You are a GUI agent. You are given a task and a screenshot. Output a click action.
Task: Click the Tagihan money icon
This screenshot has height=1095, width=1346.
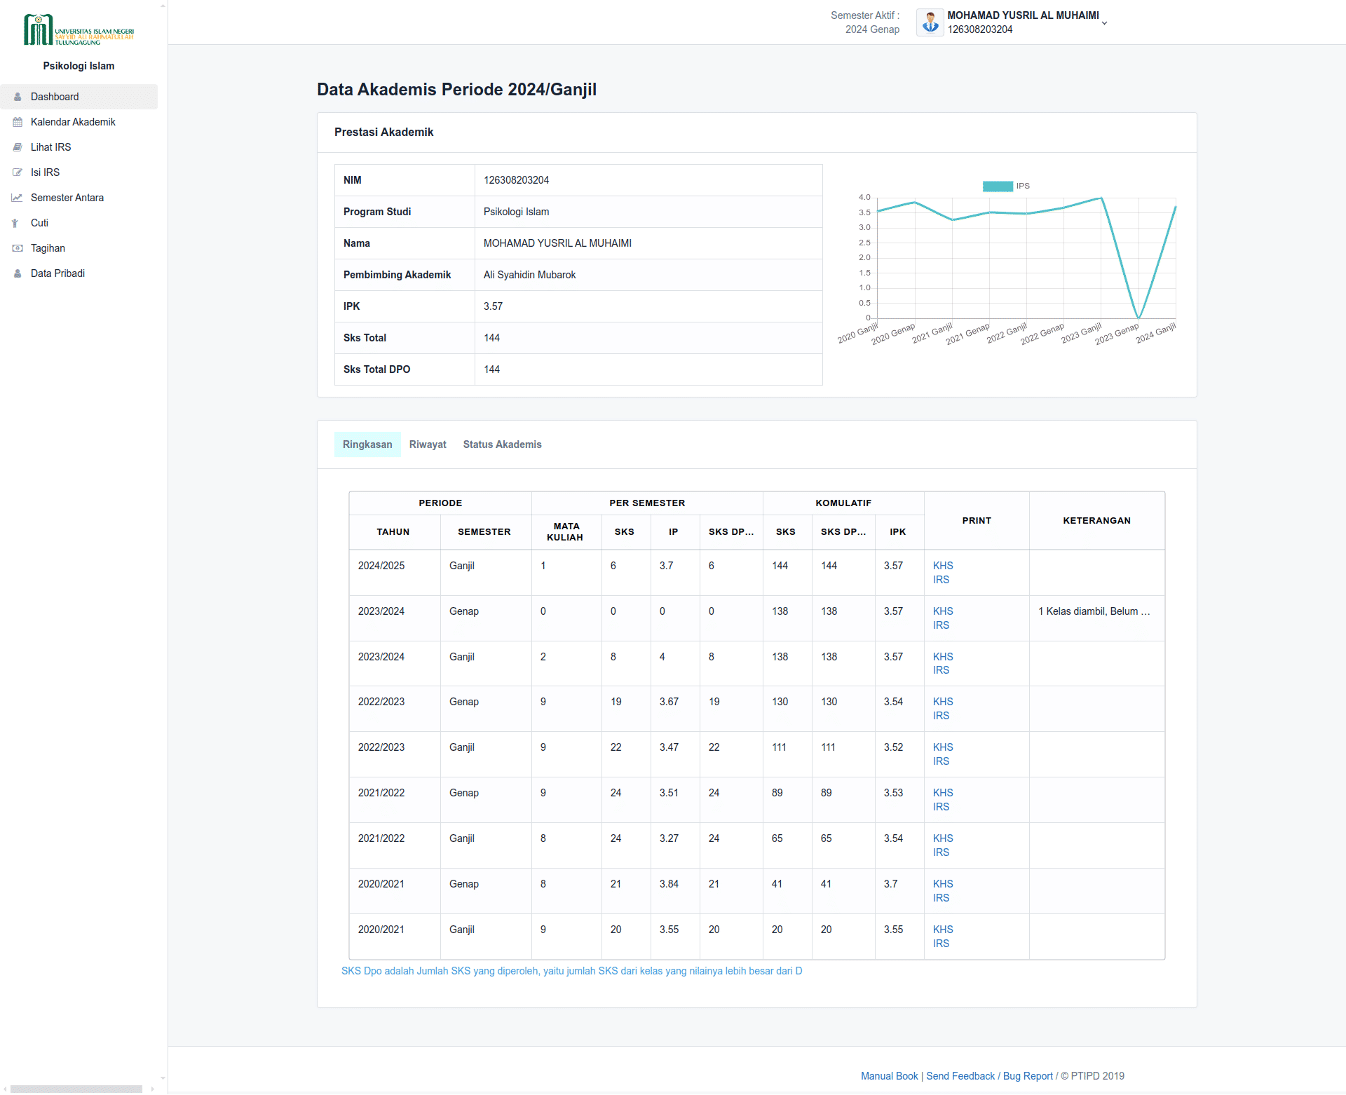pos(18,248)
